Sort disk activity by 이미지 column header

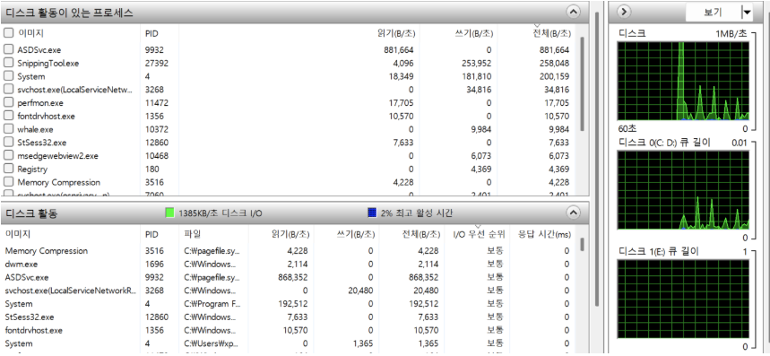[x=18, y=234]
